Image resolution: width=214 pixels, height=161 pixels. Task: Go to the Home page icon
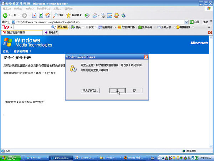coord(48,15)
